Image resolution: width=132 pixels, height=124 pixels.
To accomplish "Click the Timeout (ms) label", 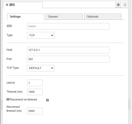I will [x=15, y=92].
